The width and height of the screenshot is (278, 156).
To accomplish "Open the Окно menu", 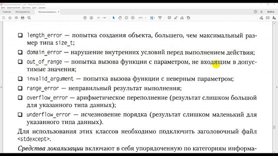I will pyautogui.click(x=35, y=8).
